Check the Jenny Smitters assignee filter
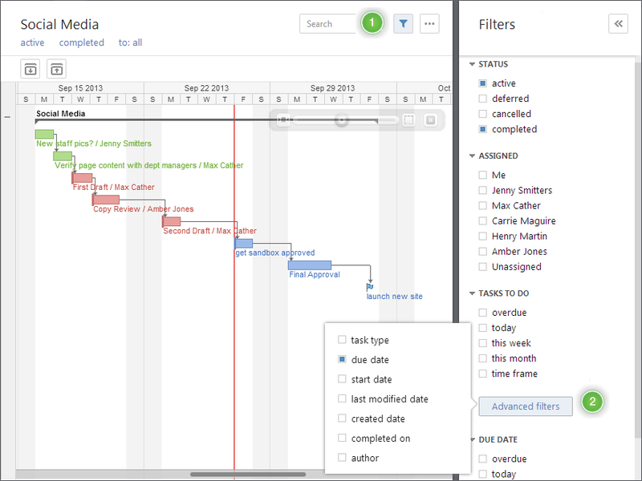Image resolution: width=642 pixels, height=481 pixels. (481, 190)
